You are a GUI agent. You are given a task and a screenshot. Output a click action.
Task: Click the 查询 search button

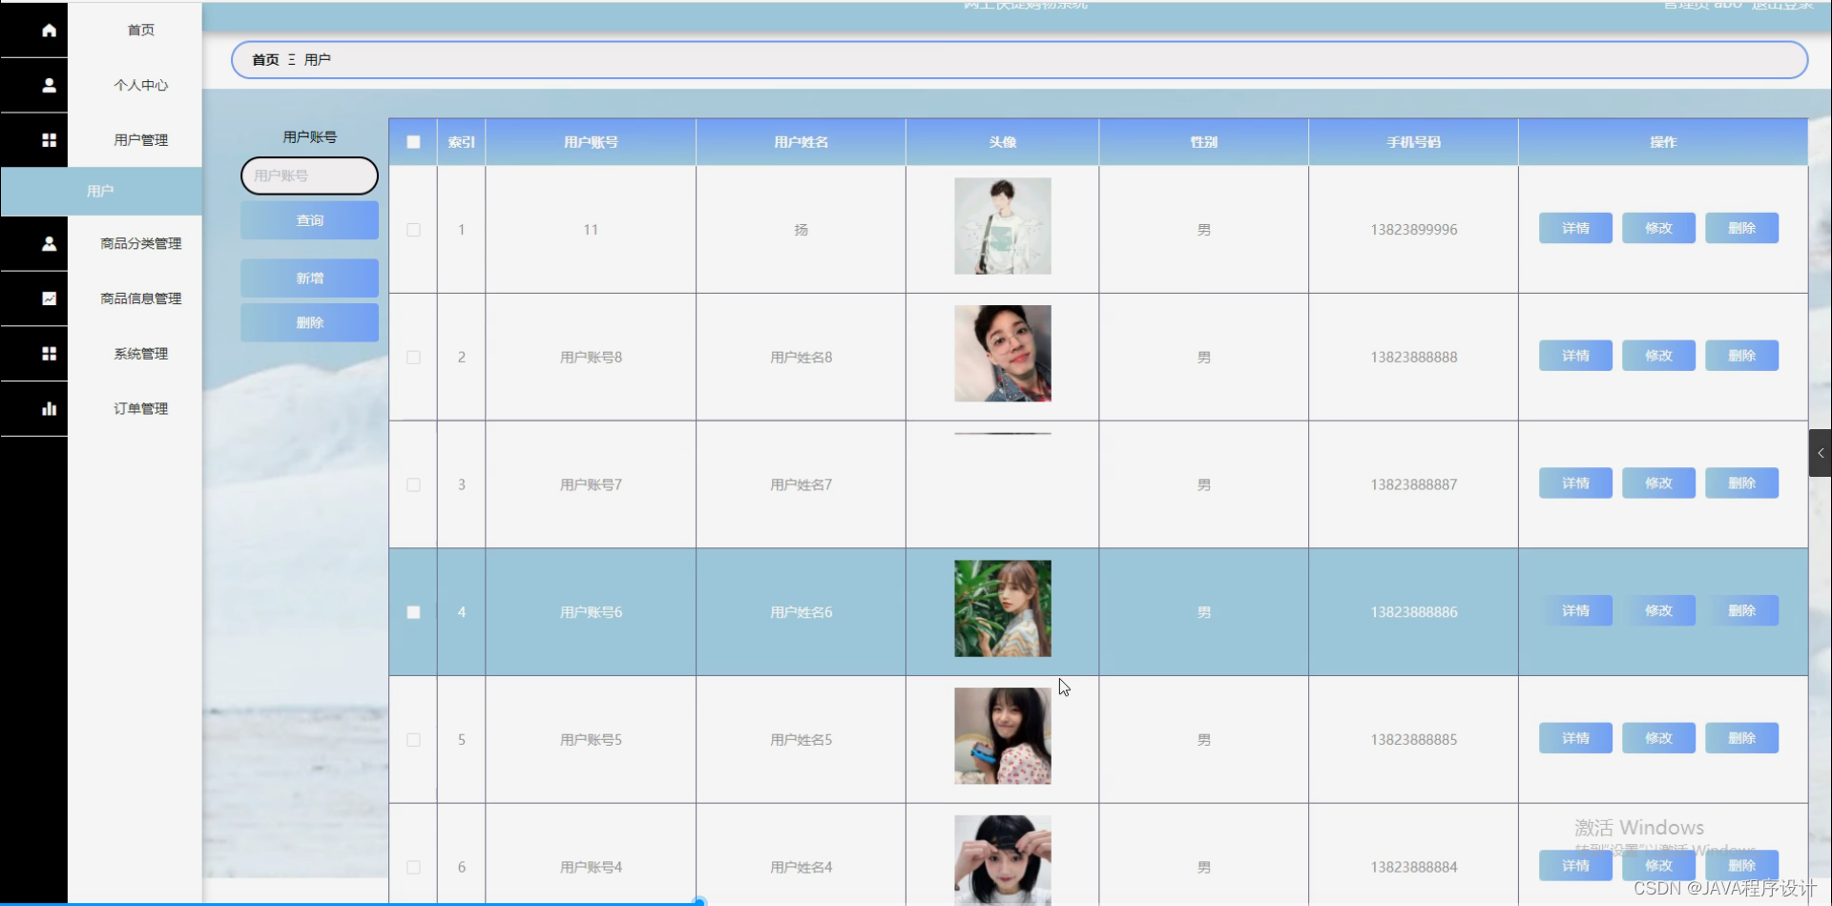tap(309, 220)
